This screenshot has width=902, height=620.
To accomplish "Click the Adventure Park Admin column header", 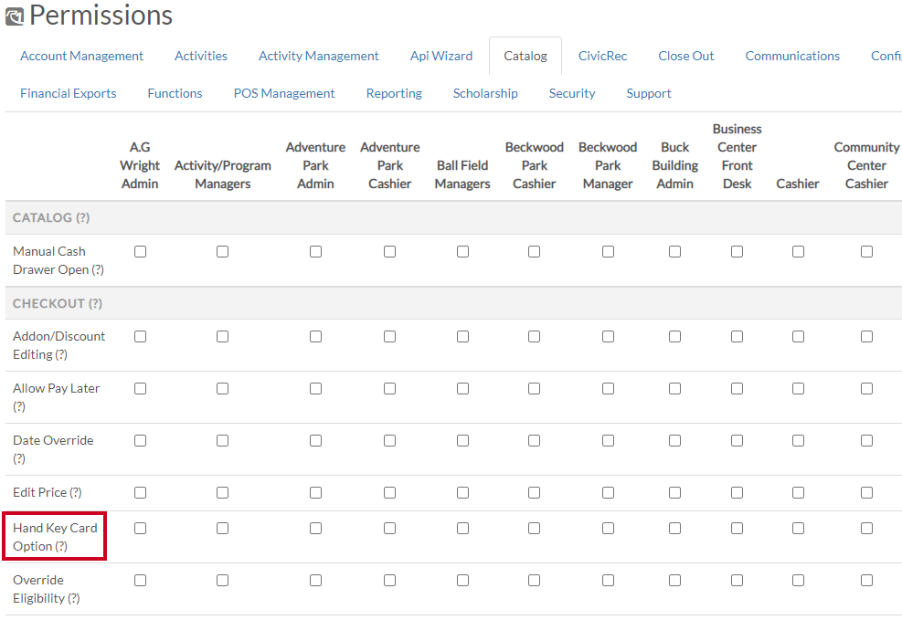I will tap(315, 165).
